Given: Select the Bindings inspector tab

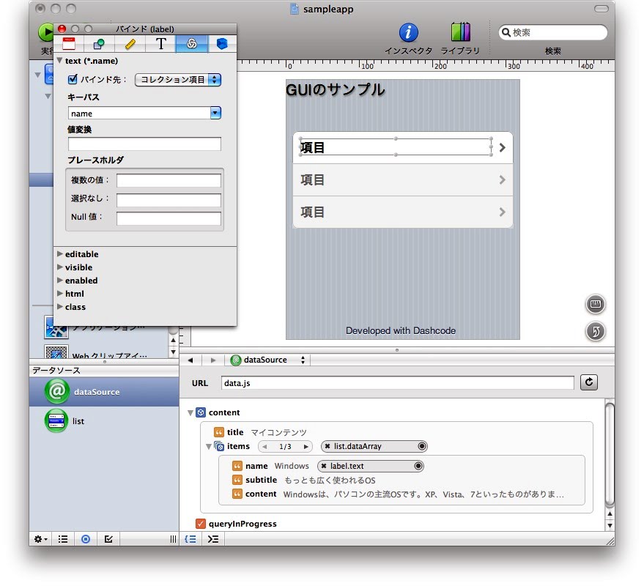Looking at the screenshot, I should [x=191, y=44].
